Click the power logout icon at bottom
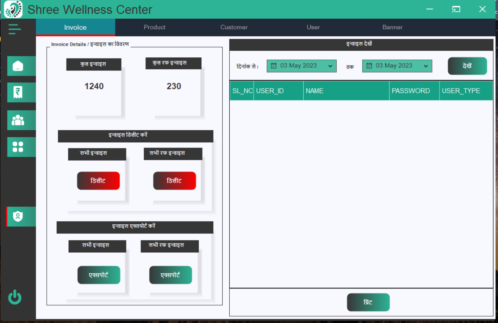Viewport: 498px width, 323px height. pos(15,297)
